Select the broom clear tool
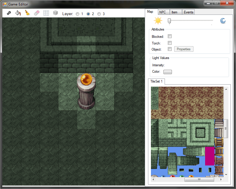 pos(27,13)
